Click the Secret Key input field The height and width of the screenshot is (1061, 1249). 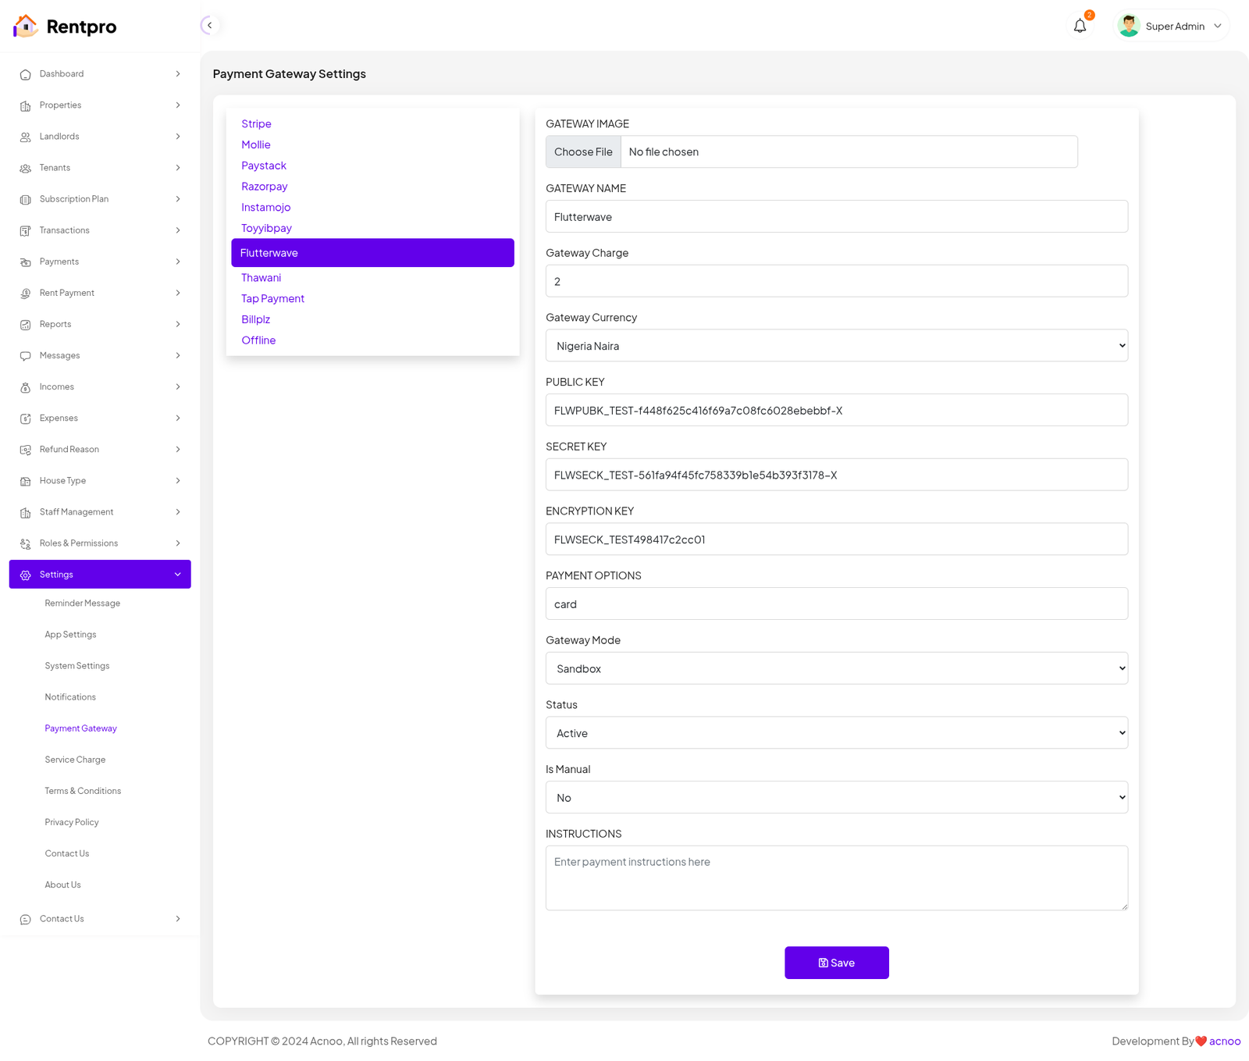click(x=836, y=475)
